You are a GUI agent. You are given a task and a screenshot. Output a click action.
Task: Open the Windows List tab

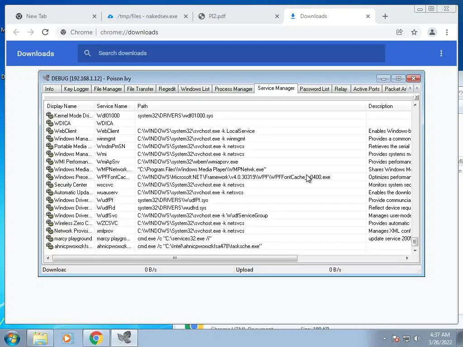click(x=195, y=89)
